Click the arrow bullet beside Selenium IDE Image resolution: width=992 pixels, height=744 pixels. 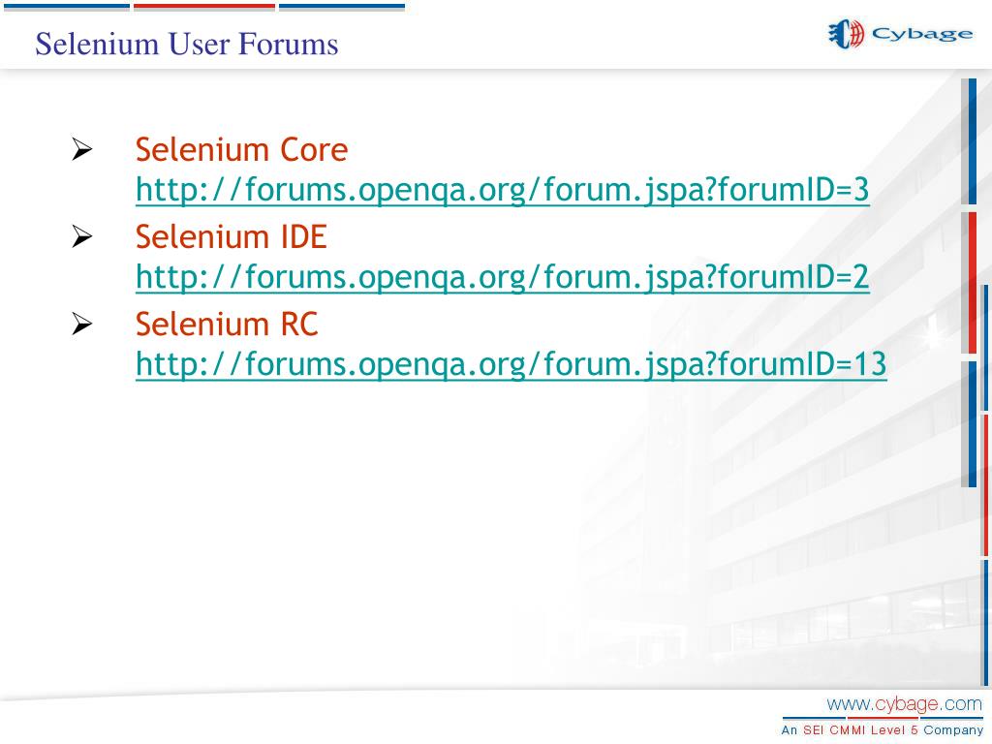pyautogui.click(x=82, y=236)
